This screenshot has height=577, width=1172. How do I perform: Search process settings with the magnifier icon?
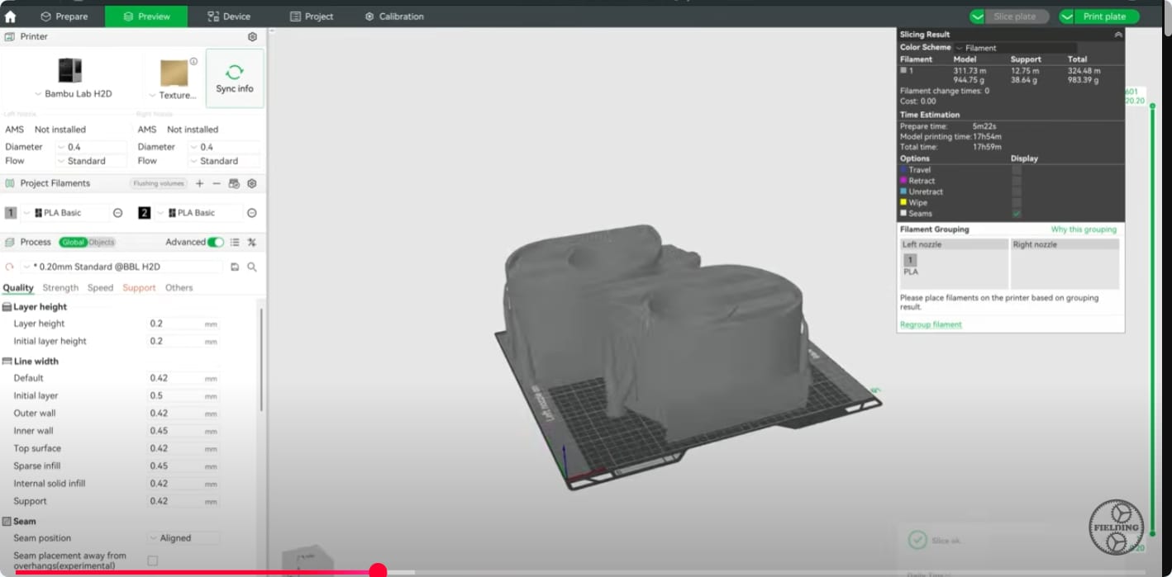click(x=252, y=267)
